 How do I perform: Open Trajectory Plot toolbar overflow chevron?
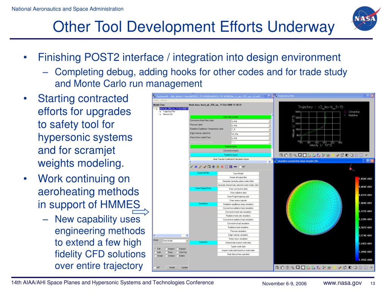366,155
